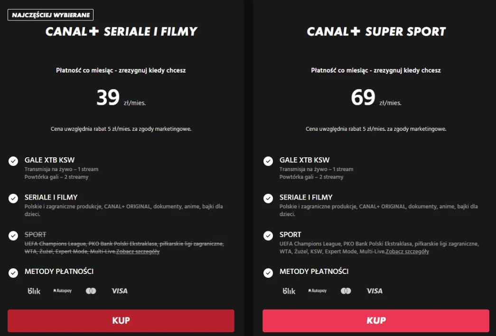Viewport: 496px width, 336px height.
Task: Open Zobacz szczegóły link in Super Sport plan
Action: [407, 252]
